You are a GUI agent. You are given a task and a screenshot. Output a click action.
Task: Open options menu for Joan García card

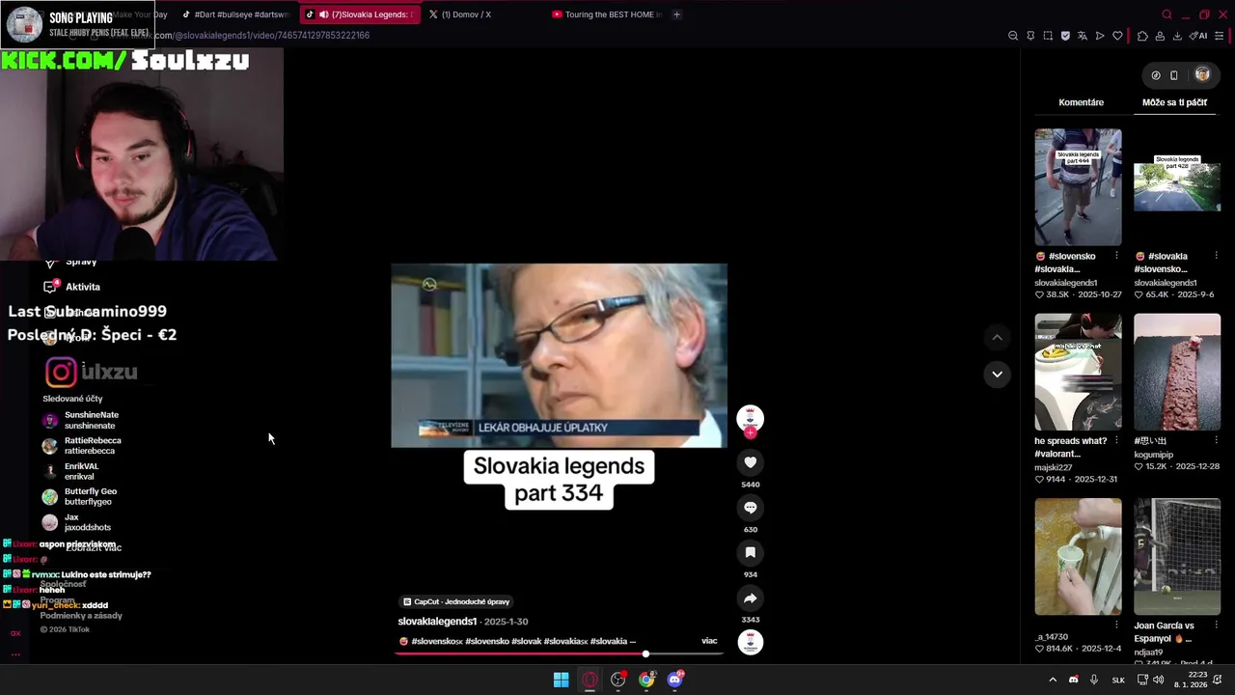tap(1216, 625)
